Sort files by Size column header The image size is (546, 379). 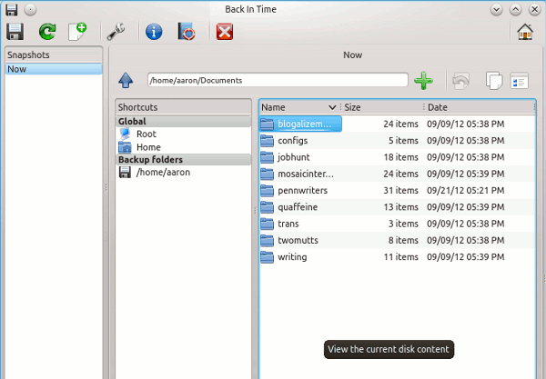381,107
